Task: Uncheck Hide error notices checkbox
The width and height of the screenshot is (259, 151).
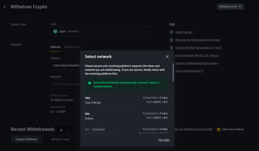Action: [x=218, y=129]
